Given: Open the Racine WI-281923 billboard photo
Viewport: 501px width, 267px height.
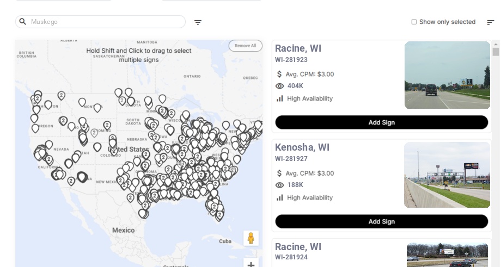Looking at the screenshot, I should [x=447, y=75].
